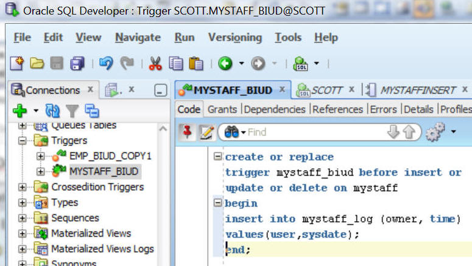Expand MYSTAFF_BIUD trigger node

[40, 171]
